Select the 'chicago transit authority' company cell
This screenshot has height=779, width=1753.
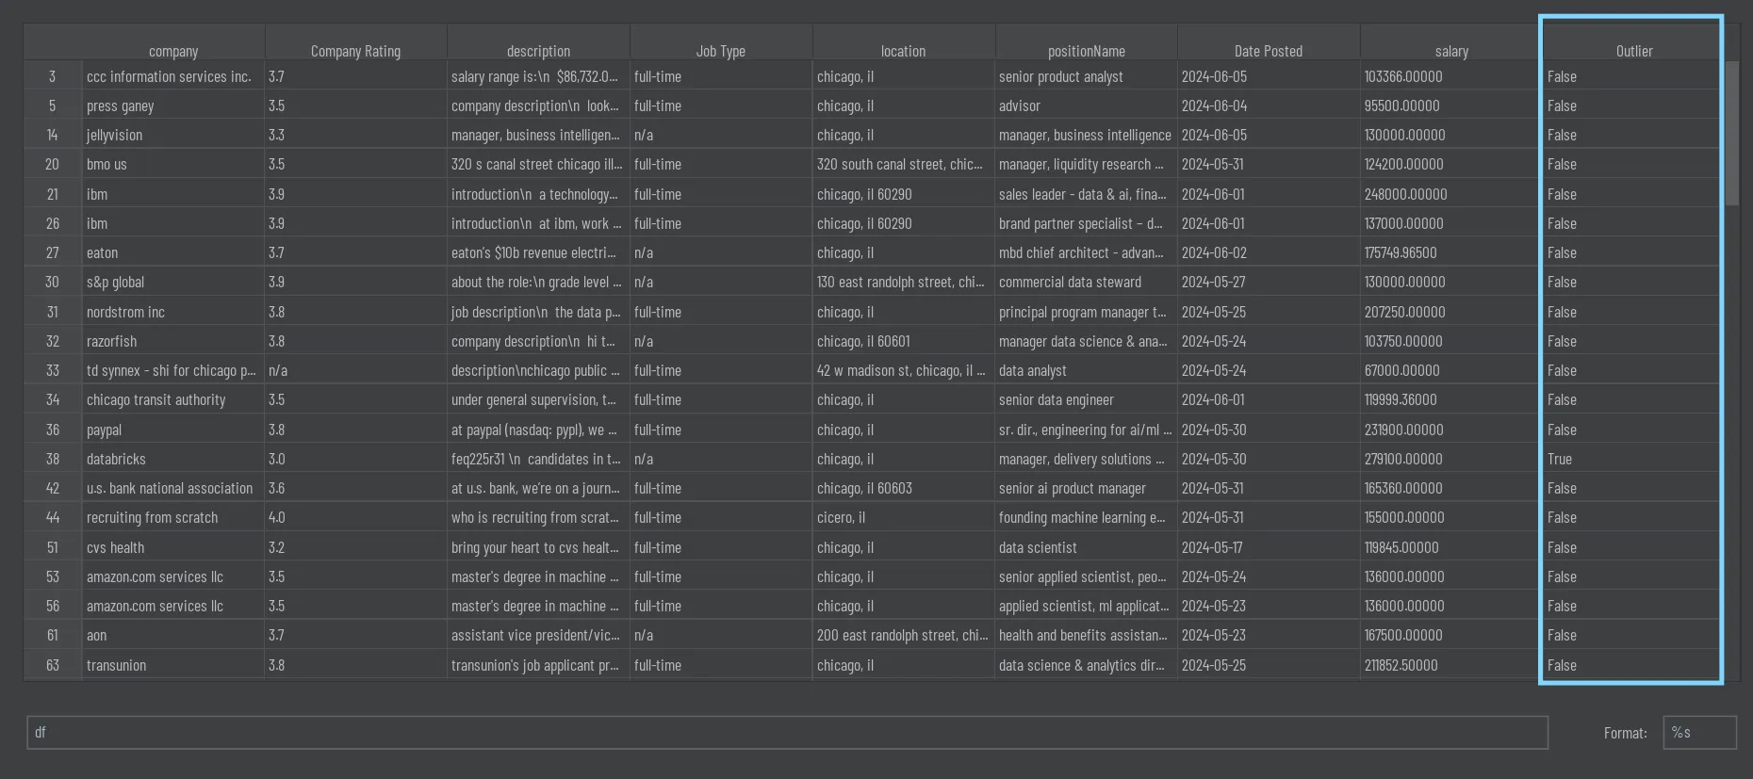(x=156, y=400)
